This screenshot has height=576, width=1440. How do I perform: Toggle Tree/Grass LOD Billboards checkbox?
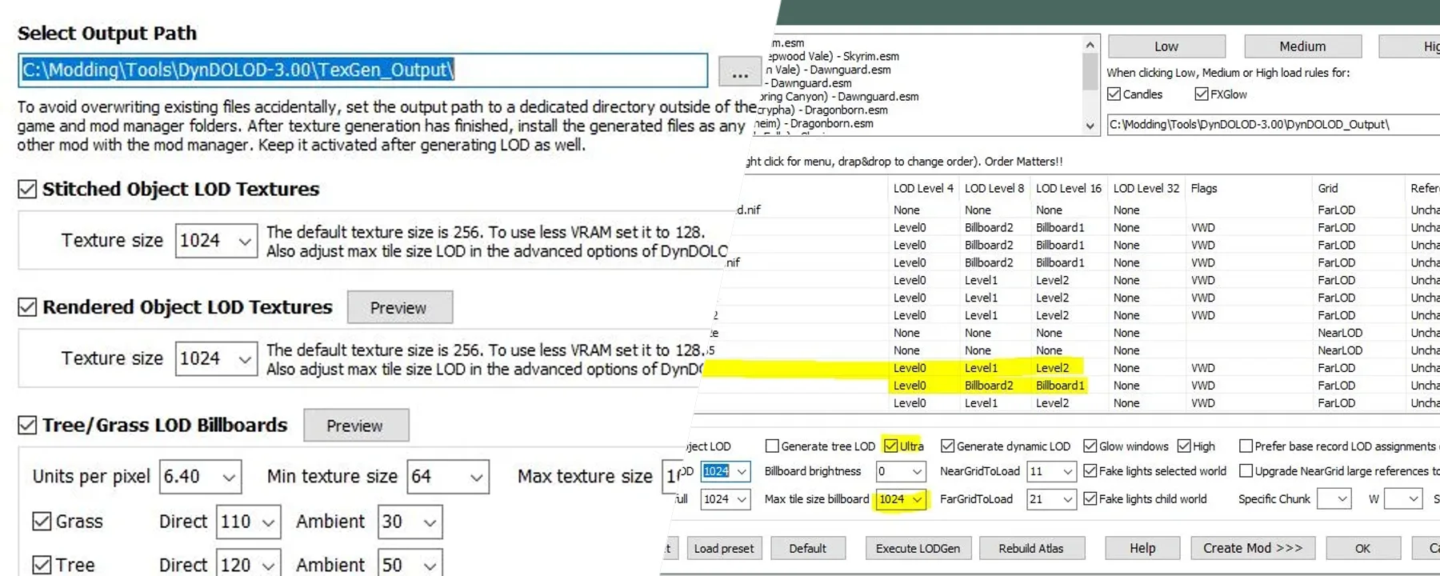coord(27,425)
